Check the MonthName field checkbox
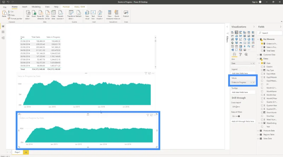Image resolution: width=283 pixels, height=157 pixels. 262,91
